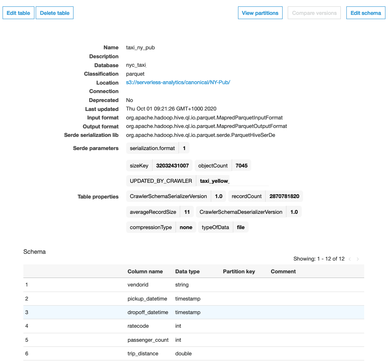Click the compressionType value none

point(186,227)
